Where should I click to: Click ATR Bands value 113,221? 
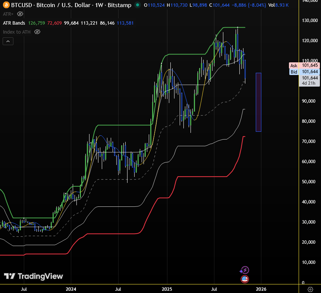[89, 23]
